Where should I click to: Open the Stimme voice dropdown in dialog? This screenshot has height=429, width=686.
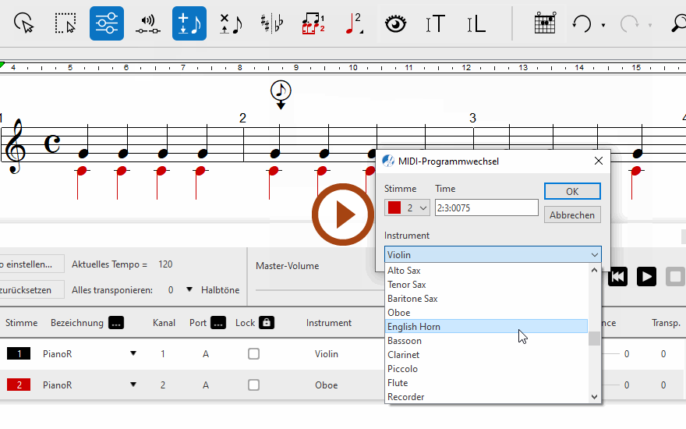pos(407,207)
